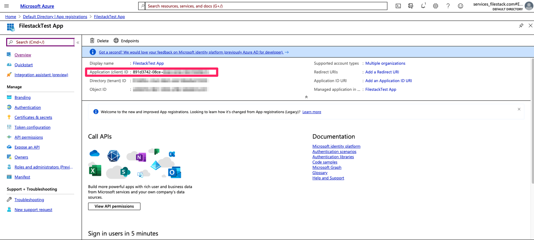Click the Troubleshooting wrench icon
Image resolution: width=534 pixels, height=240 pixels.
9,199
